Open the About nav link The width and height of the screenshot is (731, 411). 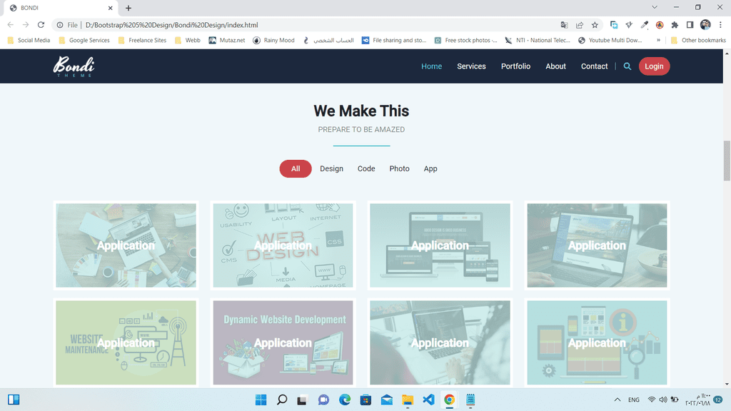point(555,66)
